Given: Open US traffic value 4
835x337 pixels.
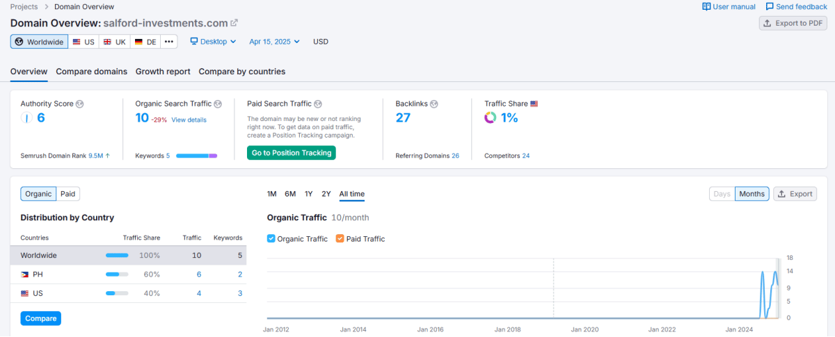Looking at the screenshot, I should [x=199, y=293].
